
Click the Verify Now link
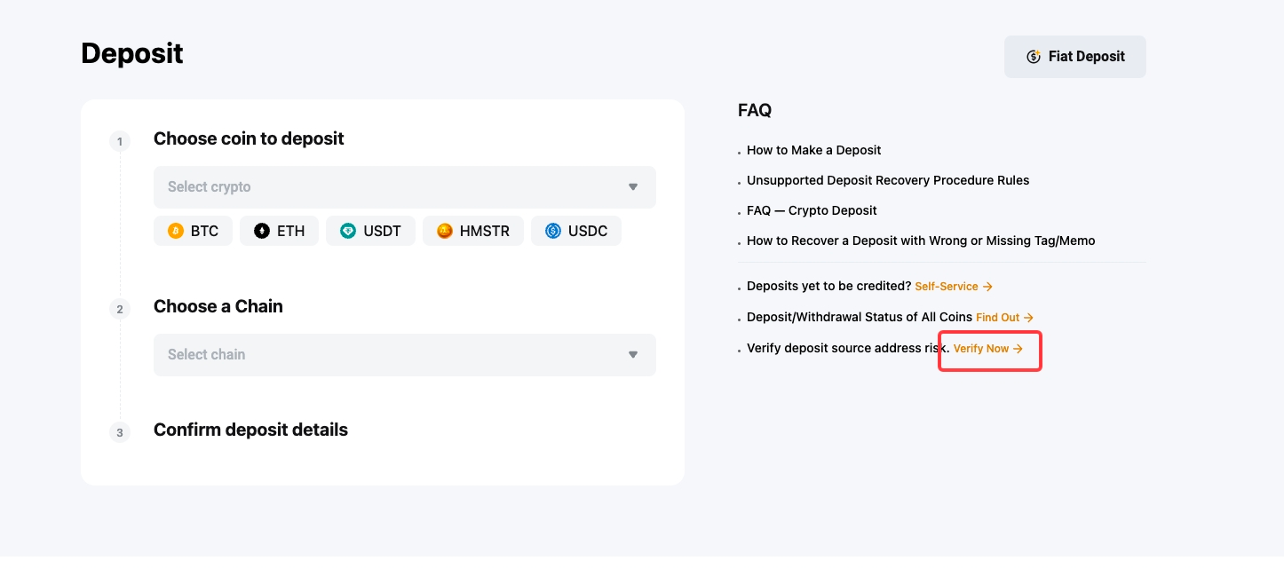click(981, 349)
